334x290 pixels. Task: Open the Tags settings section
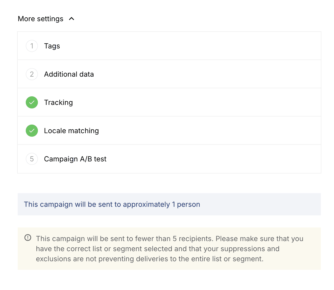coord(169,46)
